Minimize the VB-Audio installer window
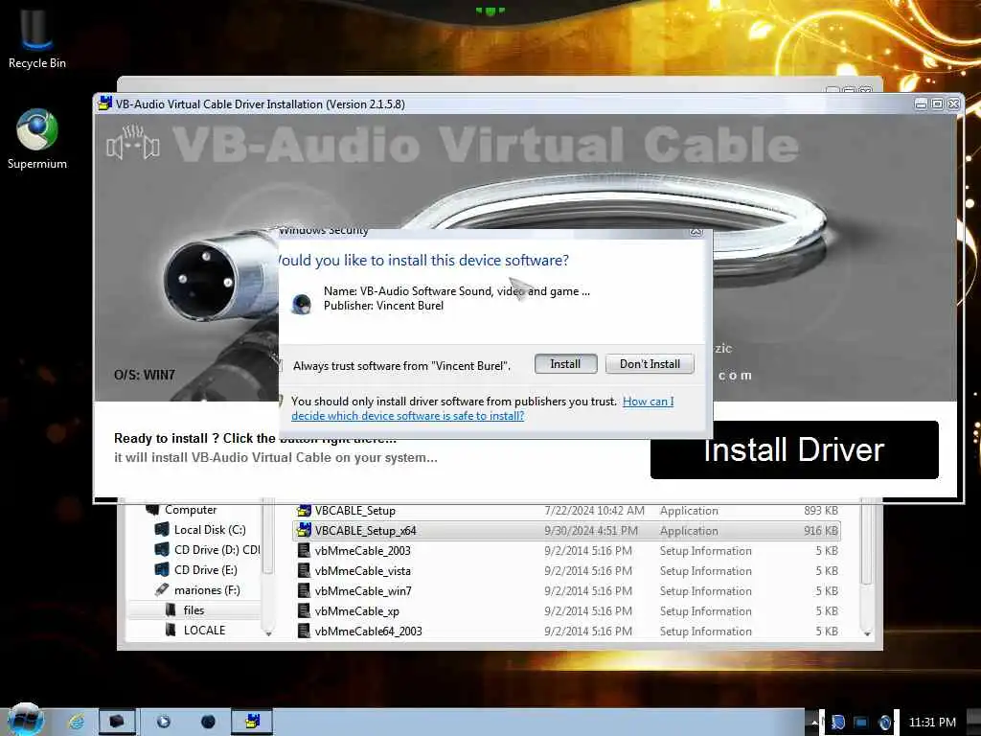The width and height of the screenshot is (981, 736). click(921, 103)
